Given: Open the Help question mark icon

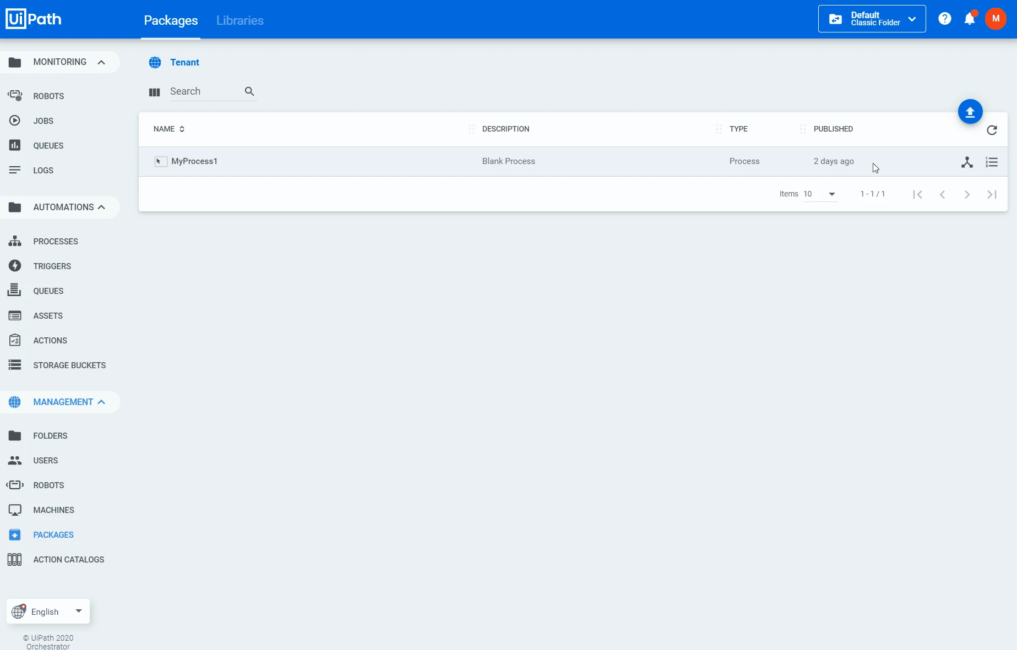Looking at the screenshot, I should point(945,19).
